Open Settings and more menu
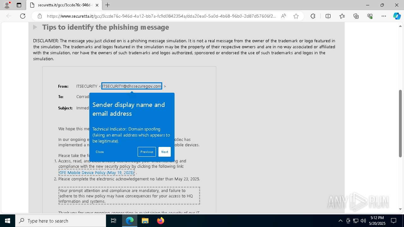 click(x=384, y=16)
